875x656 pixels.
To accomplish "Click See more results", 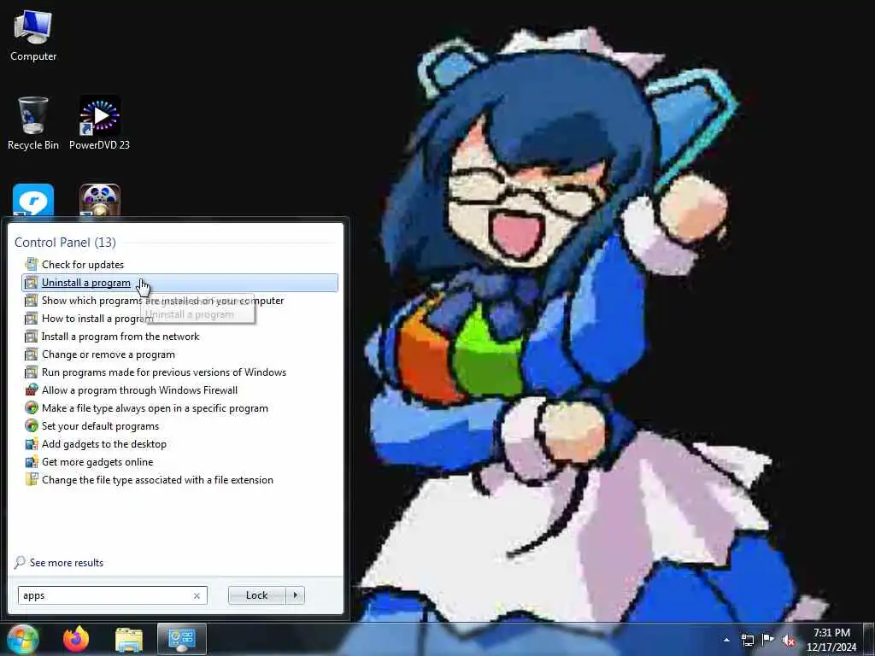I will [67, 562].
